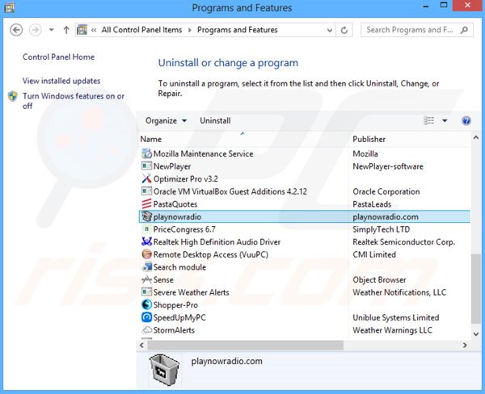This screenshot has height=394, width=485.
Task: Refresh the Programs and Features list
Action: [344, 30]
